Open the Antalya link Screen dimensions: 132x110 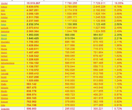point(4,17)
